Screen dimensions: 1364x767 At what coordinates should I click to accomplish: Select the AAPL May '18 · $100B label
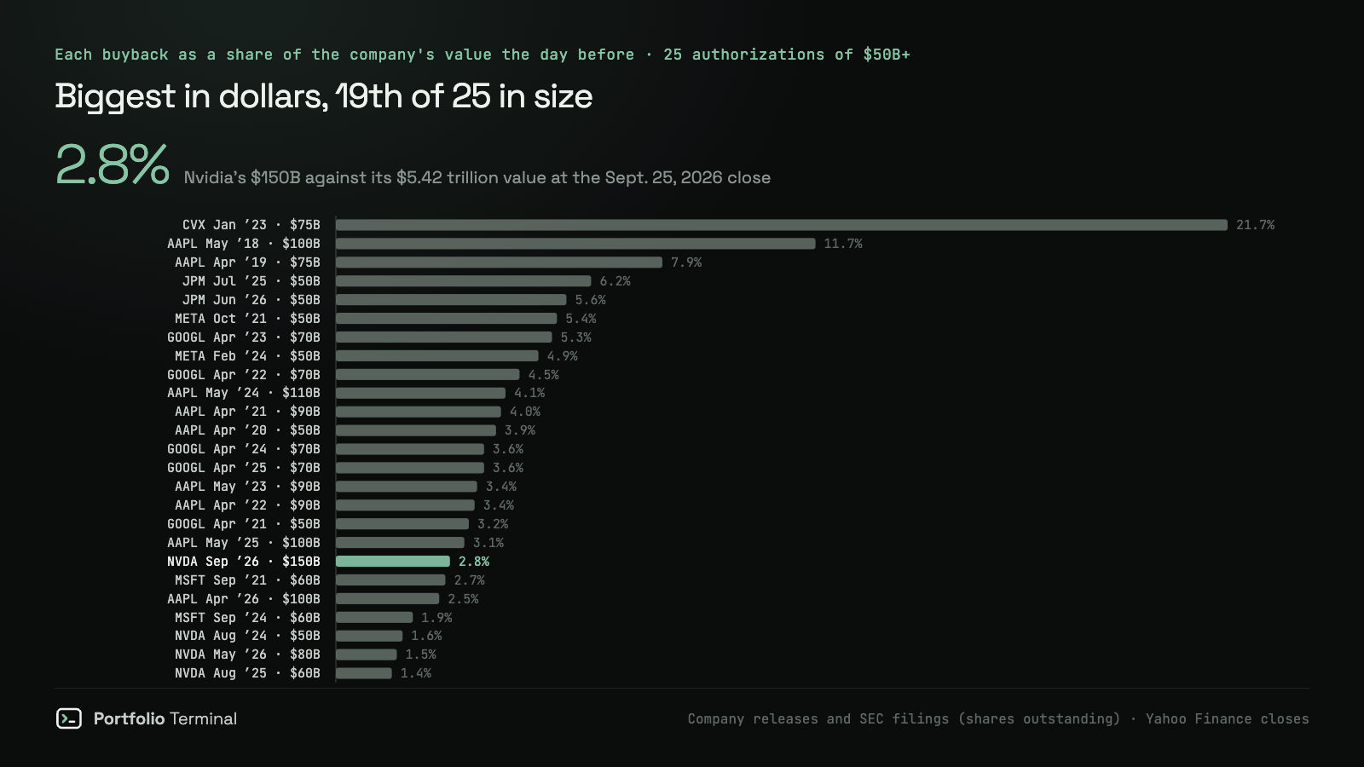coord(244,244)
